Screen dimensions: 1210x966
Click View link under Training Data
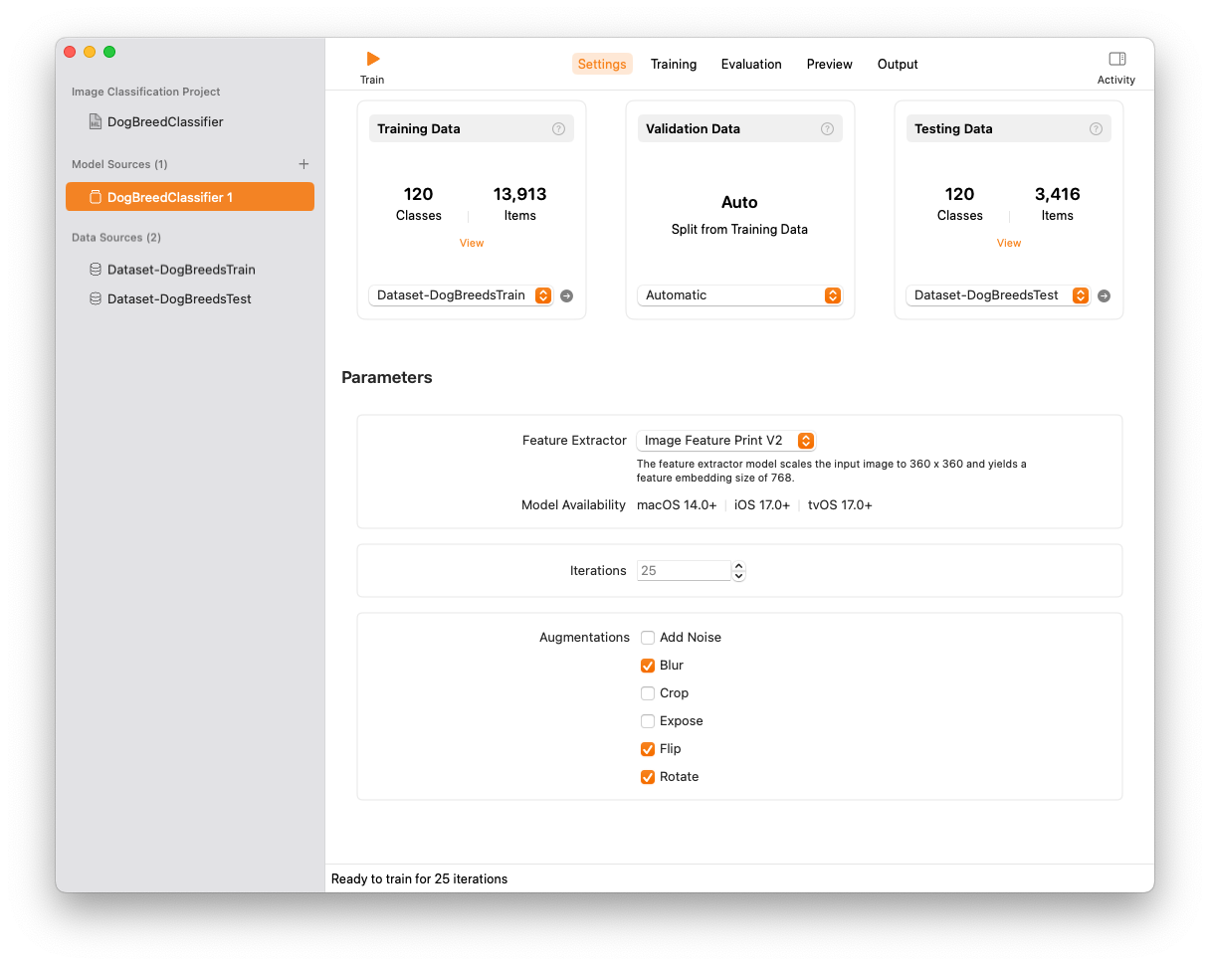[472, 243]
